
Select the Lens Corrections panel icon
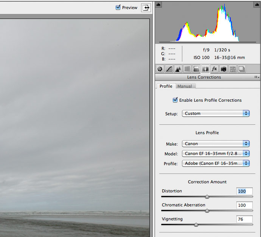205,69
